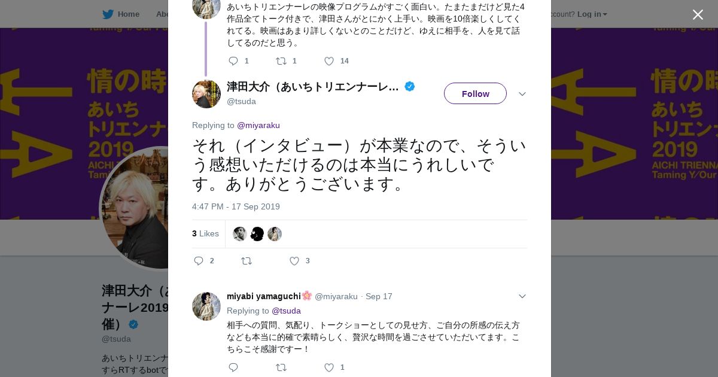Open the Log in dropdown
The height and width of the screenshot is (377, 718).
(592, 14)
